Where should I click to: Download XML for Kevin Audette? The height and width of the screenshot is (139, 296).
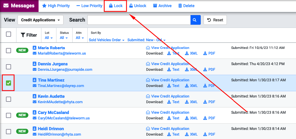191,102
